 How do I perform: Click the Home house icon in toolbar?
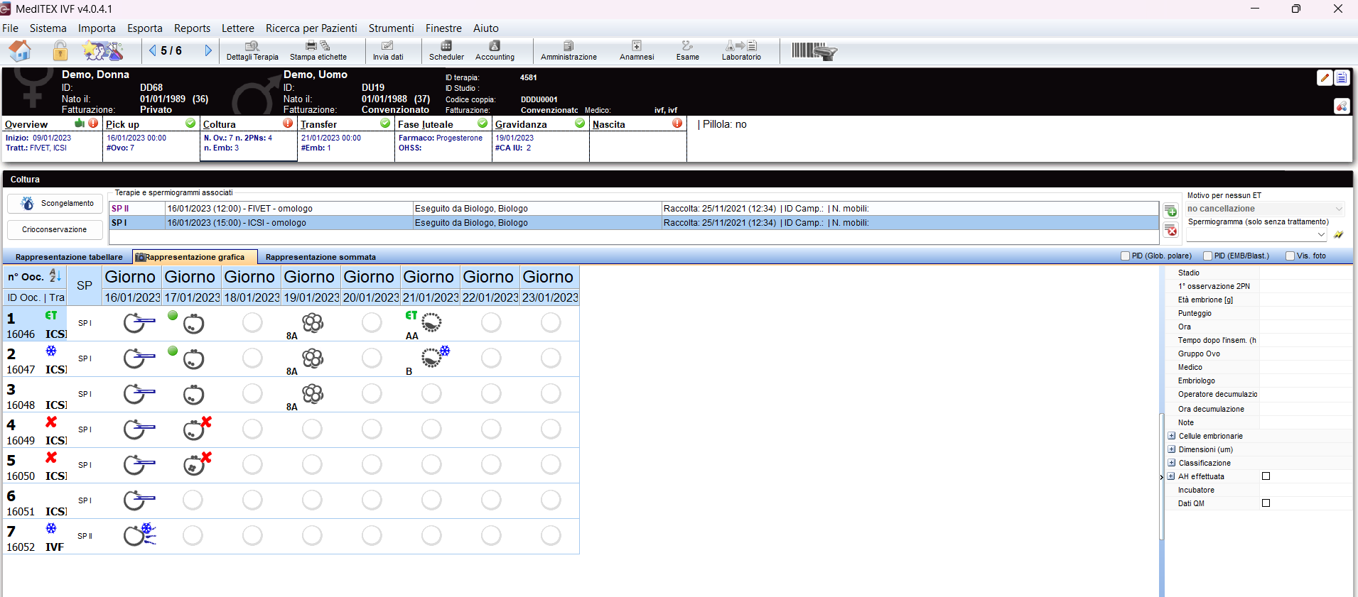pyautogui.click(x=20, y=51)
